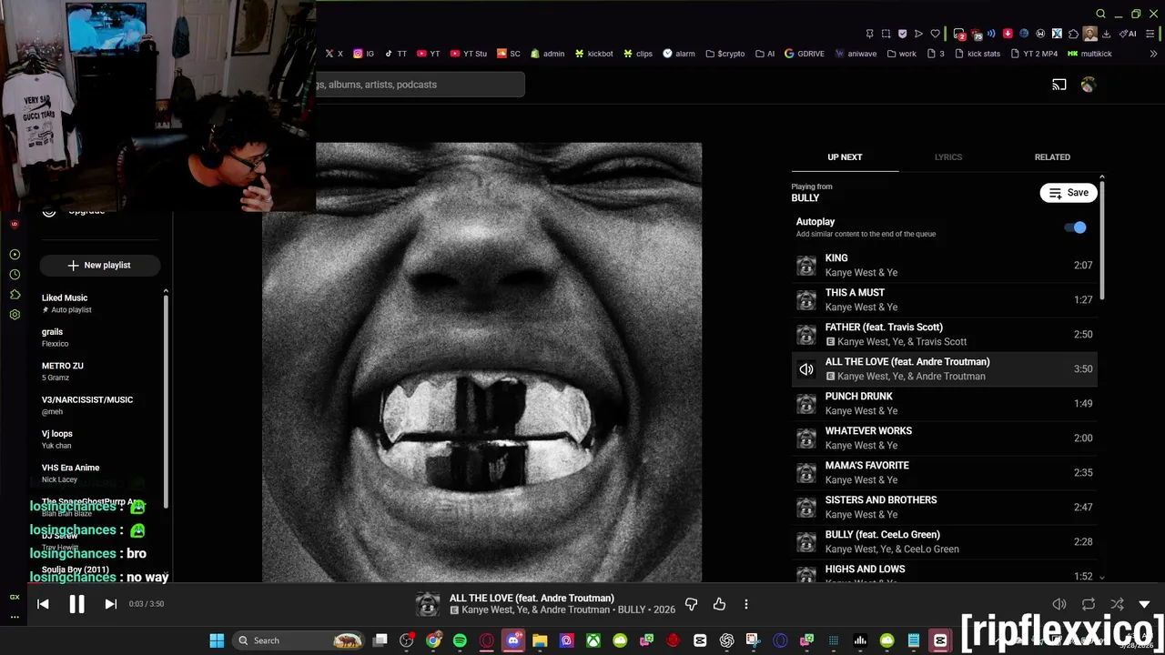Open the kick stats bookmark

(x=977, y=54)
